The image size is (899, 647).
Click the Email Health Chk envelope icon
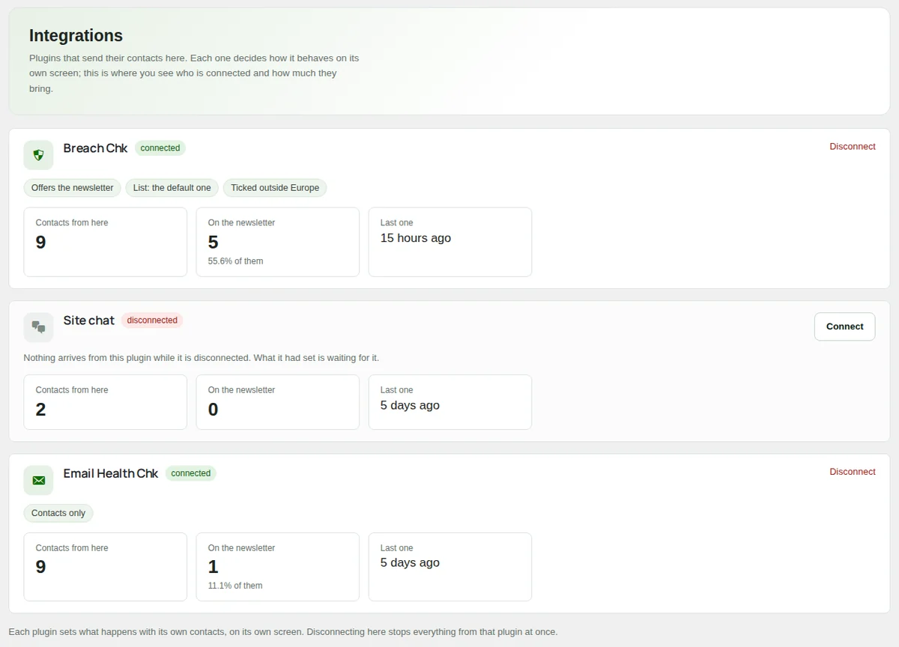38,480
